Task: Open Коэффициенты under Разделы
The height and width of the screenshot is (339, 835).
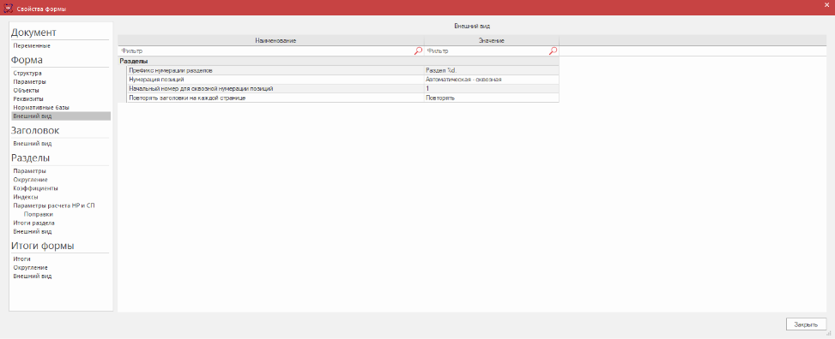Action: point(36,188)
